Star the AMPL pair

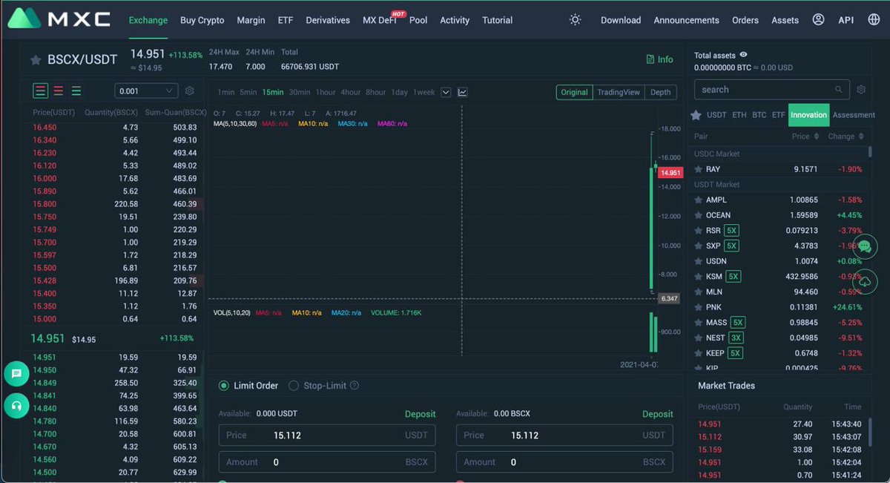click(698, 200)
